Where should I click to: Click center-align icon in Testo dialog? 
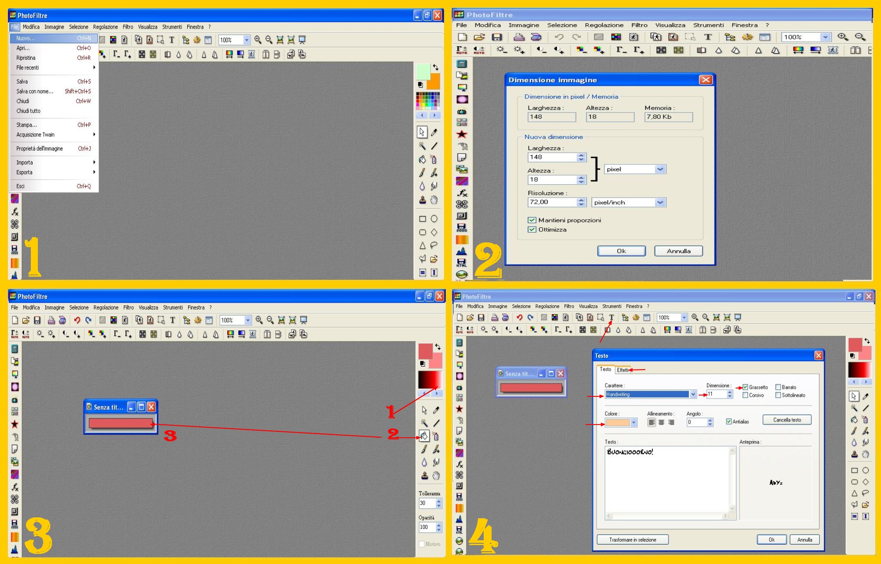(661, 422)
